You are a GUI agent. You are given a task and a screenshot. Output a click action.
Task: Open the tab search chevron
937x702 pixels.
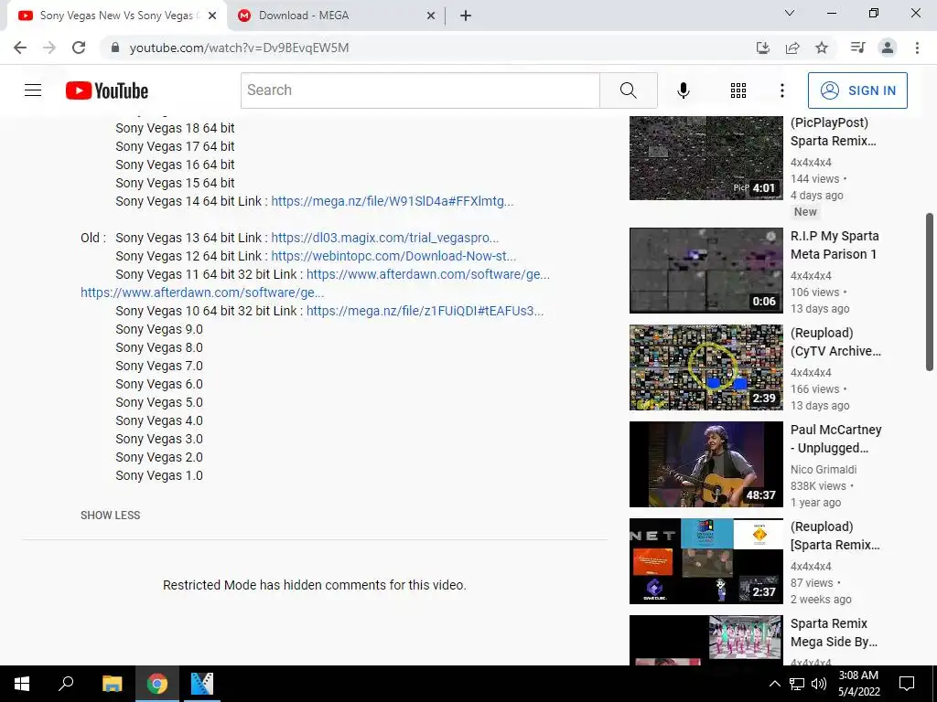(790, 13)
